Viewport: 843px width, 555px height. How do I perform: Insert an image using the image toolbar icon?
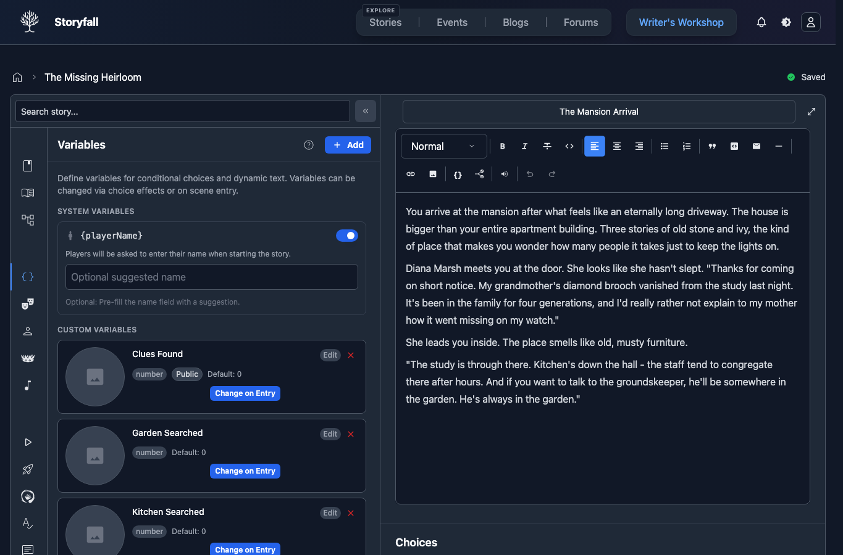tap(432, 173)
